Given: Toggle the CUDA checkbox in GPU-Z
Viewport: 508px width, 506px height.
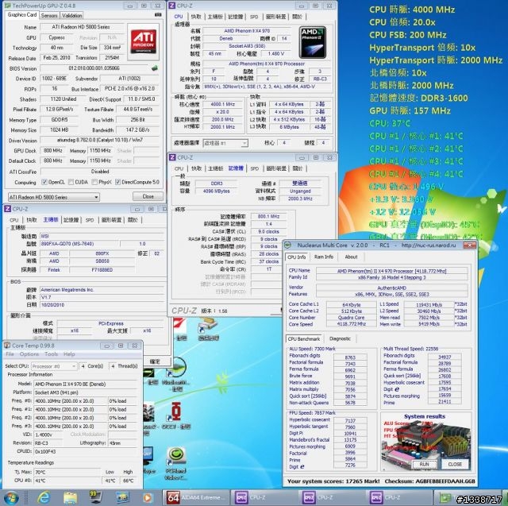Looking at the screenshot, I should point(71,182).
